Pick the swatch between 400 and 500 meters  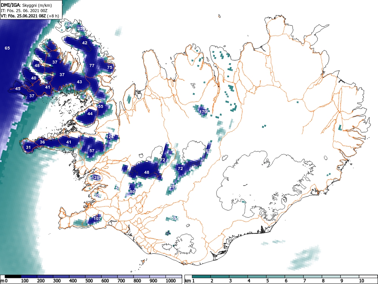click(77, 276)
